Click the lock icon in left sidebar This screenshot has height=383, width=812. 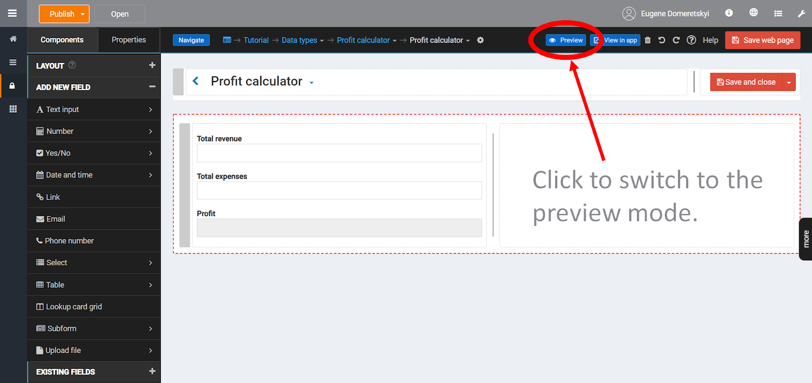[x=12, y=86]
